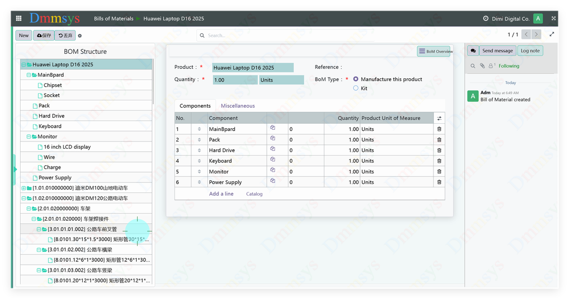Viewport: 569px width, 299px height.
Task: Select 16 inch LCD display in the tree
Action: click(67, 147)
